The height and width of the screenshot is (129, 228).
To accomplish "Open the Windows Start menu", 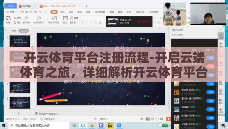I will coord(4,125).
